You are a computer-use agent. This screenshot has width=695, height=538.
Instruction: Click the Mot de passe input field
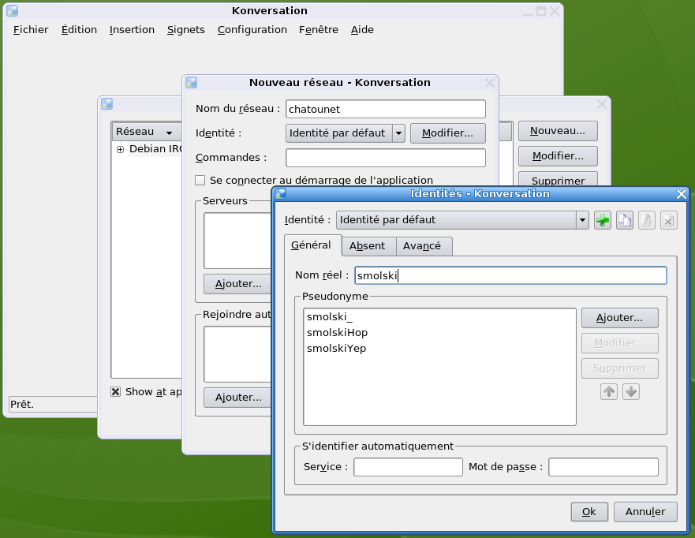click(603, 467)
